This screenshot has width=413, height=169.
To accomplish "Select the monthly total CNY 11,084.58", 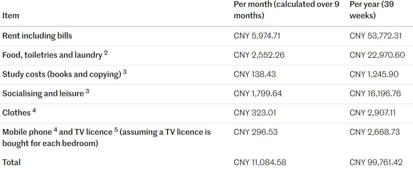I will pyautogui.click(x=260, y=163).
